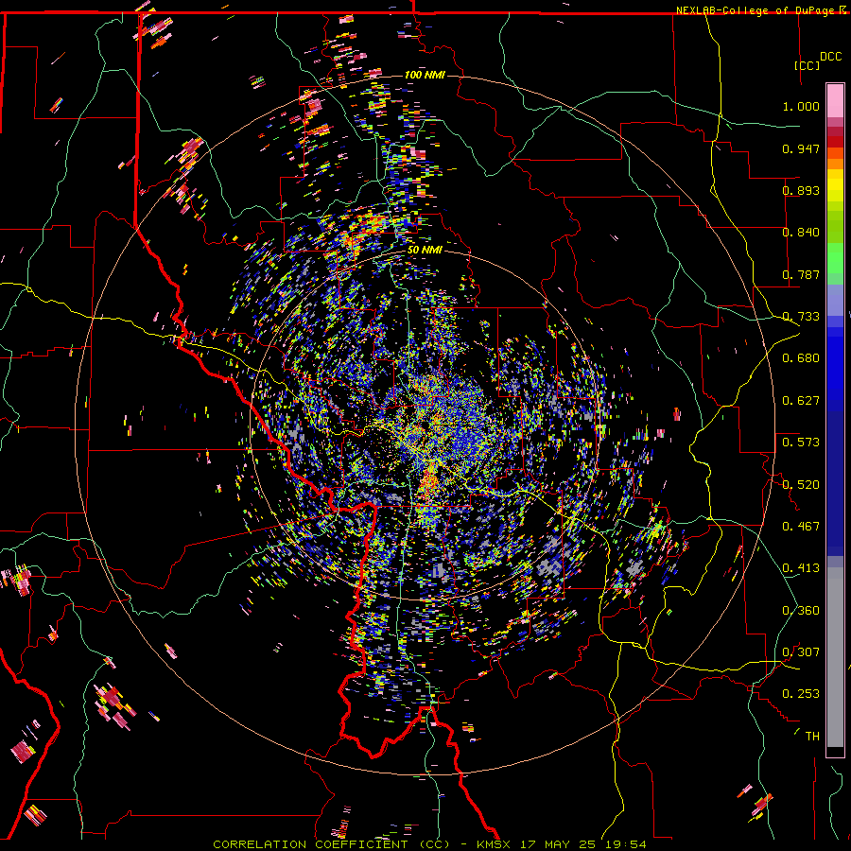Click the 0.733 scale value
Image resolution: width=851 pixels, height=851 pixels.
coord(801,317)
